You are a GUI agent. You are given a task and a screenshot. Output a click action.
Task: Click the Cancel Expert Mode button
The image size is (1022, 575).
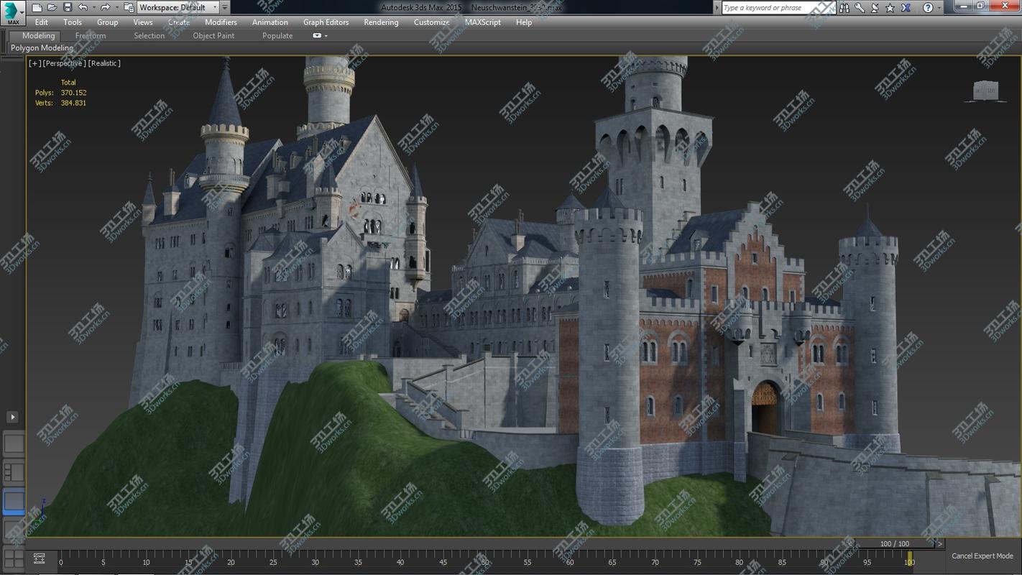982,556
